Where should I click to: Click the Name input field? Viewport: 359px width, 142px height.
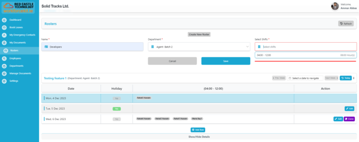click(92, 47)
